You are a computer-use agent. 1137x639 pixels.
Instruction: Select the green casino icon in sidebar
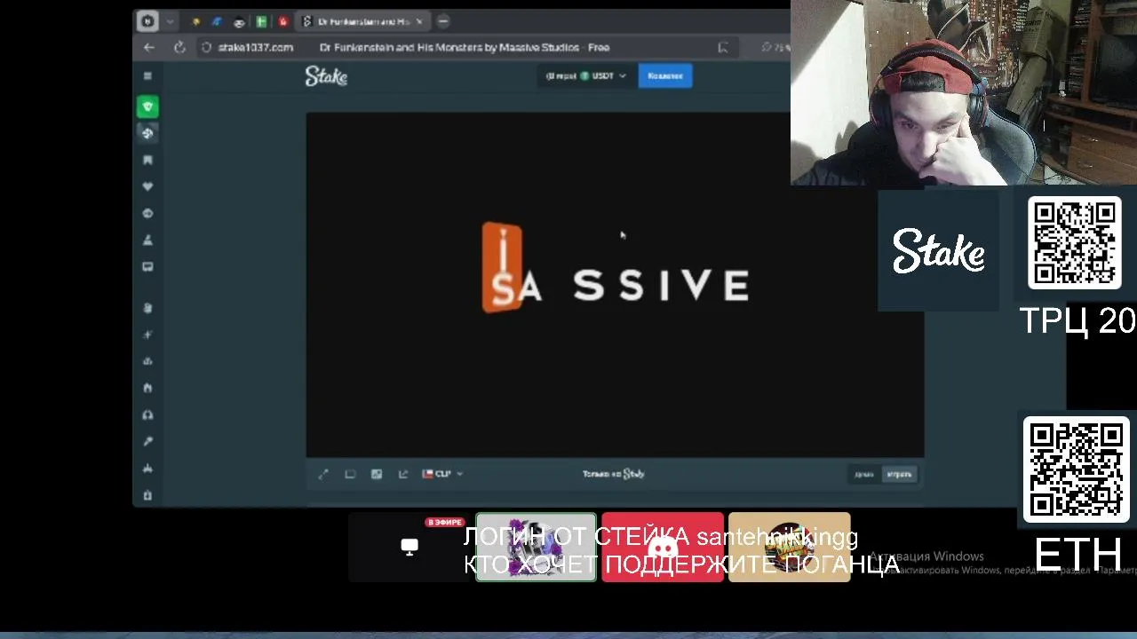pyautogui.click(x=147, y=106)
